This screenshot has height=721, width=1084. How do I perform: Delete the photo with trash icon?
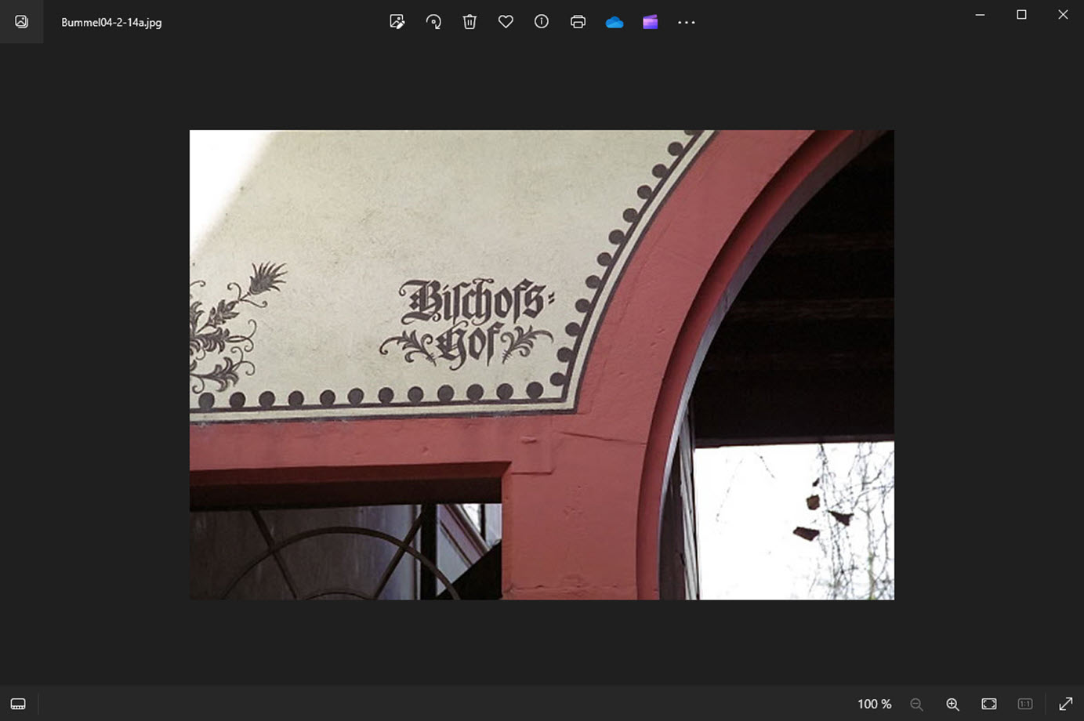click(x=469, y=22)
